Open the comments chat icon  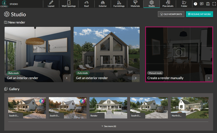pos(202,4)
